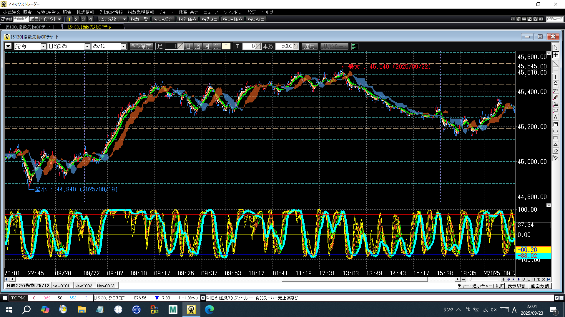Open the 先物OP情報 menu
565x317 pixels.
click(111, 12)
